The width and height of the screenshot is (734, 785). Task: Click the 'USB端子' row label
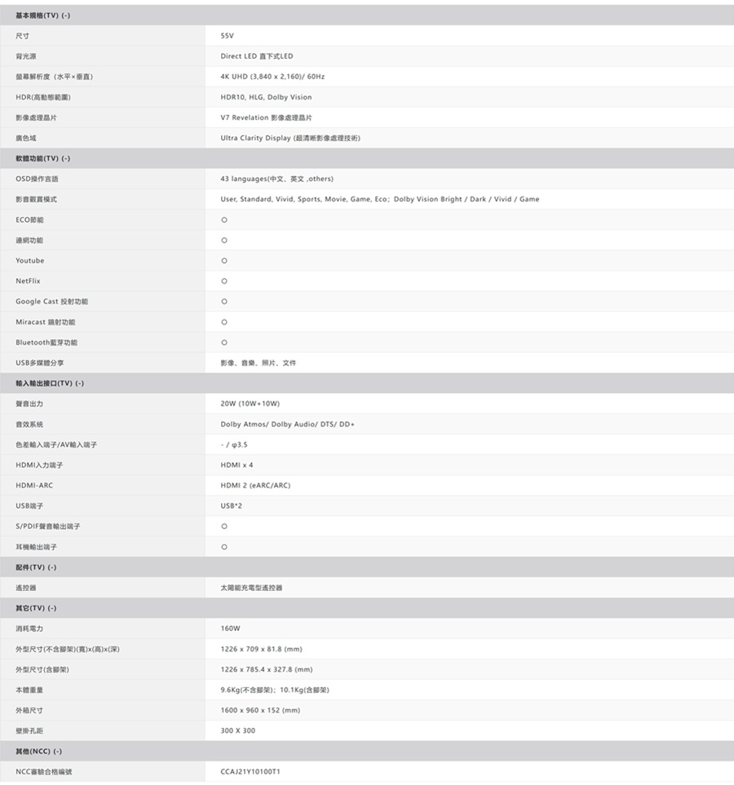[x=29, y=506]
